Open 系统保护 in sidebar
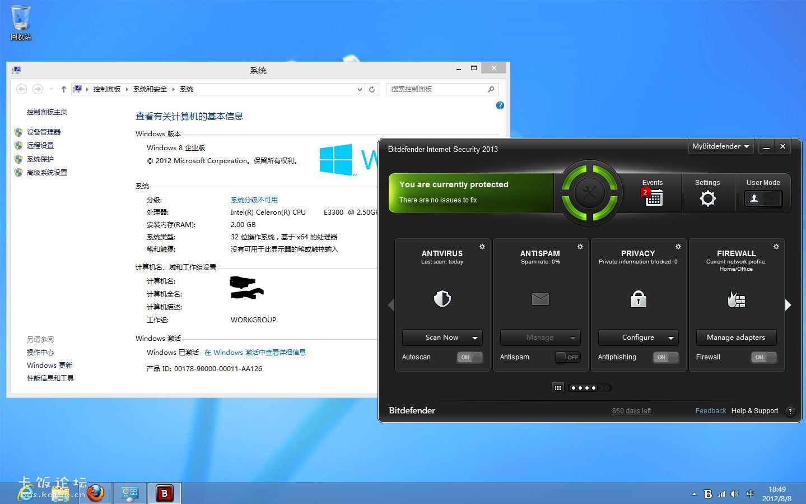Viewport: 806px width, 504px height. point(40,159)
